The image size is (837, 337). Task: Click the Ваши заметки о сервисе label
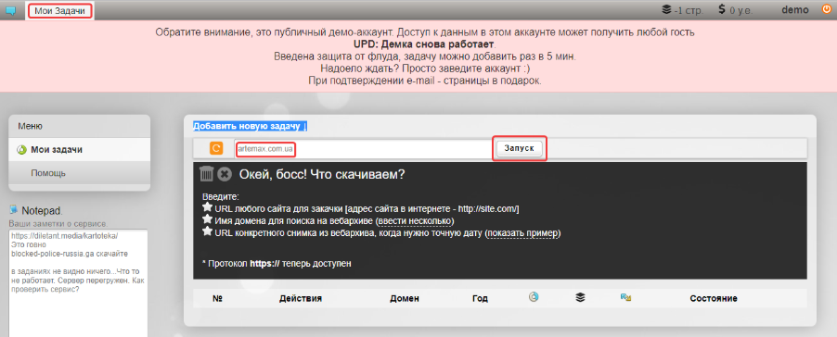point(58,224)
